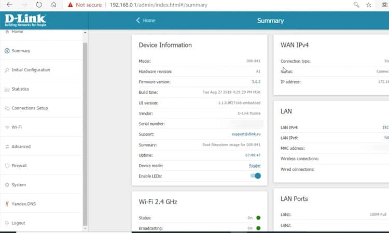
Task: Click the System gear icon
Action: [7, 185]
